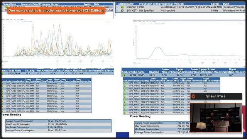The height and width of the screenshot is (139, 247).
Task: Click the upper non-critical value 67 °C
Action: click(53, 73)
